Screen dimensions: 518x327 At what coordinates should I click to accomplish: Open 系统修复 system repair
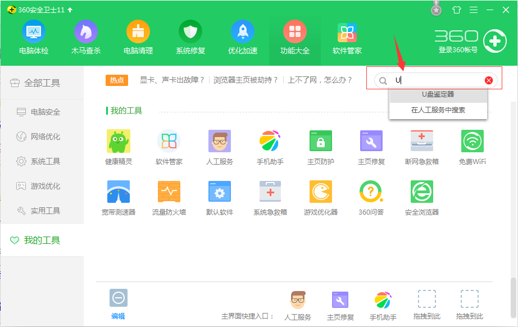[190, 37]
